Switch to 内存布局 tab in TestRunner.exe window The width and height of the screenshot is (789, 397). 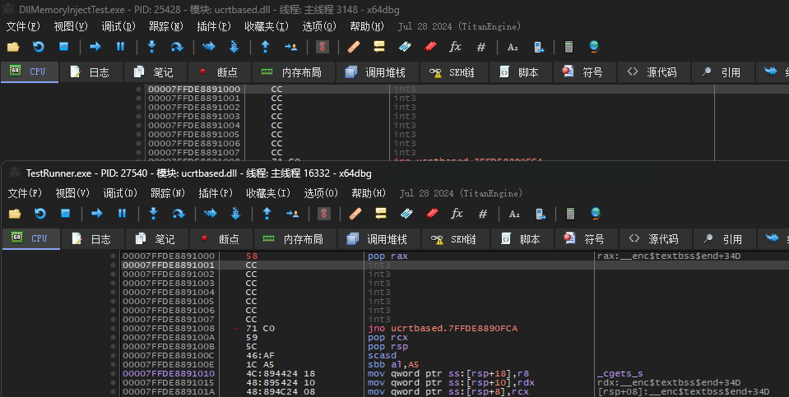[295, 239]
